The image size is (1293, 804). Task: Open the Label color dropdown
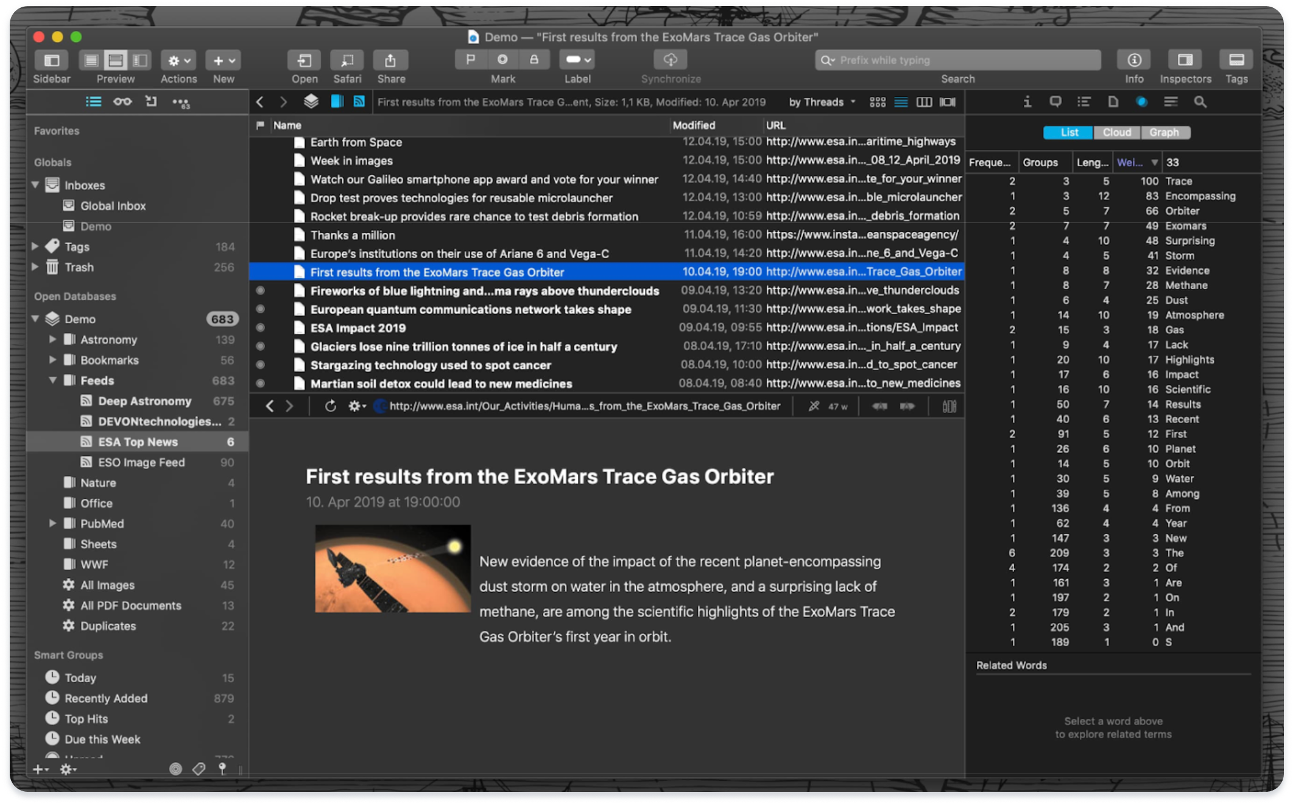click(577, 59)
